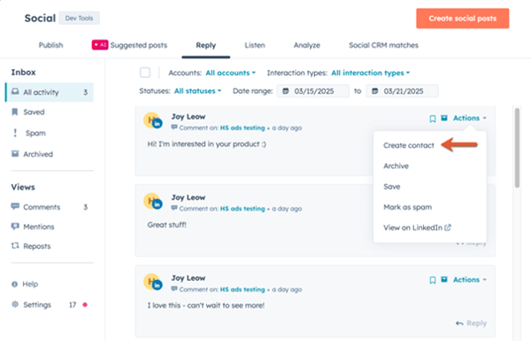The image size is (531, 341).
Task: Click Joy Leow's avatar on the 'Great stuff!' comment
Action: pyautogui.click(x=153, y=201)
